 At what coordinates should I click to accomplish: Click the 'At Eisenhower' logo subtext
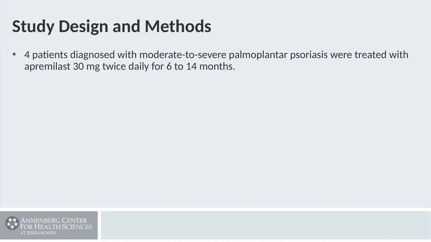38,233
